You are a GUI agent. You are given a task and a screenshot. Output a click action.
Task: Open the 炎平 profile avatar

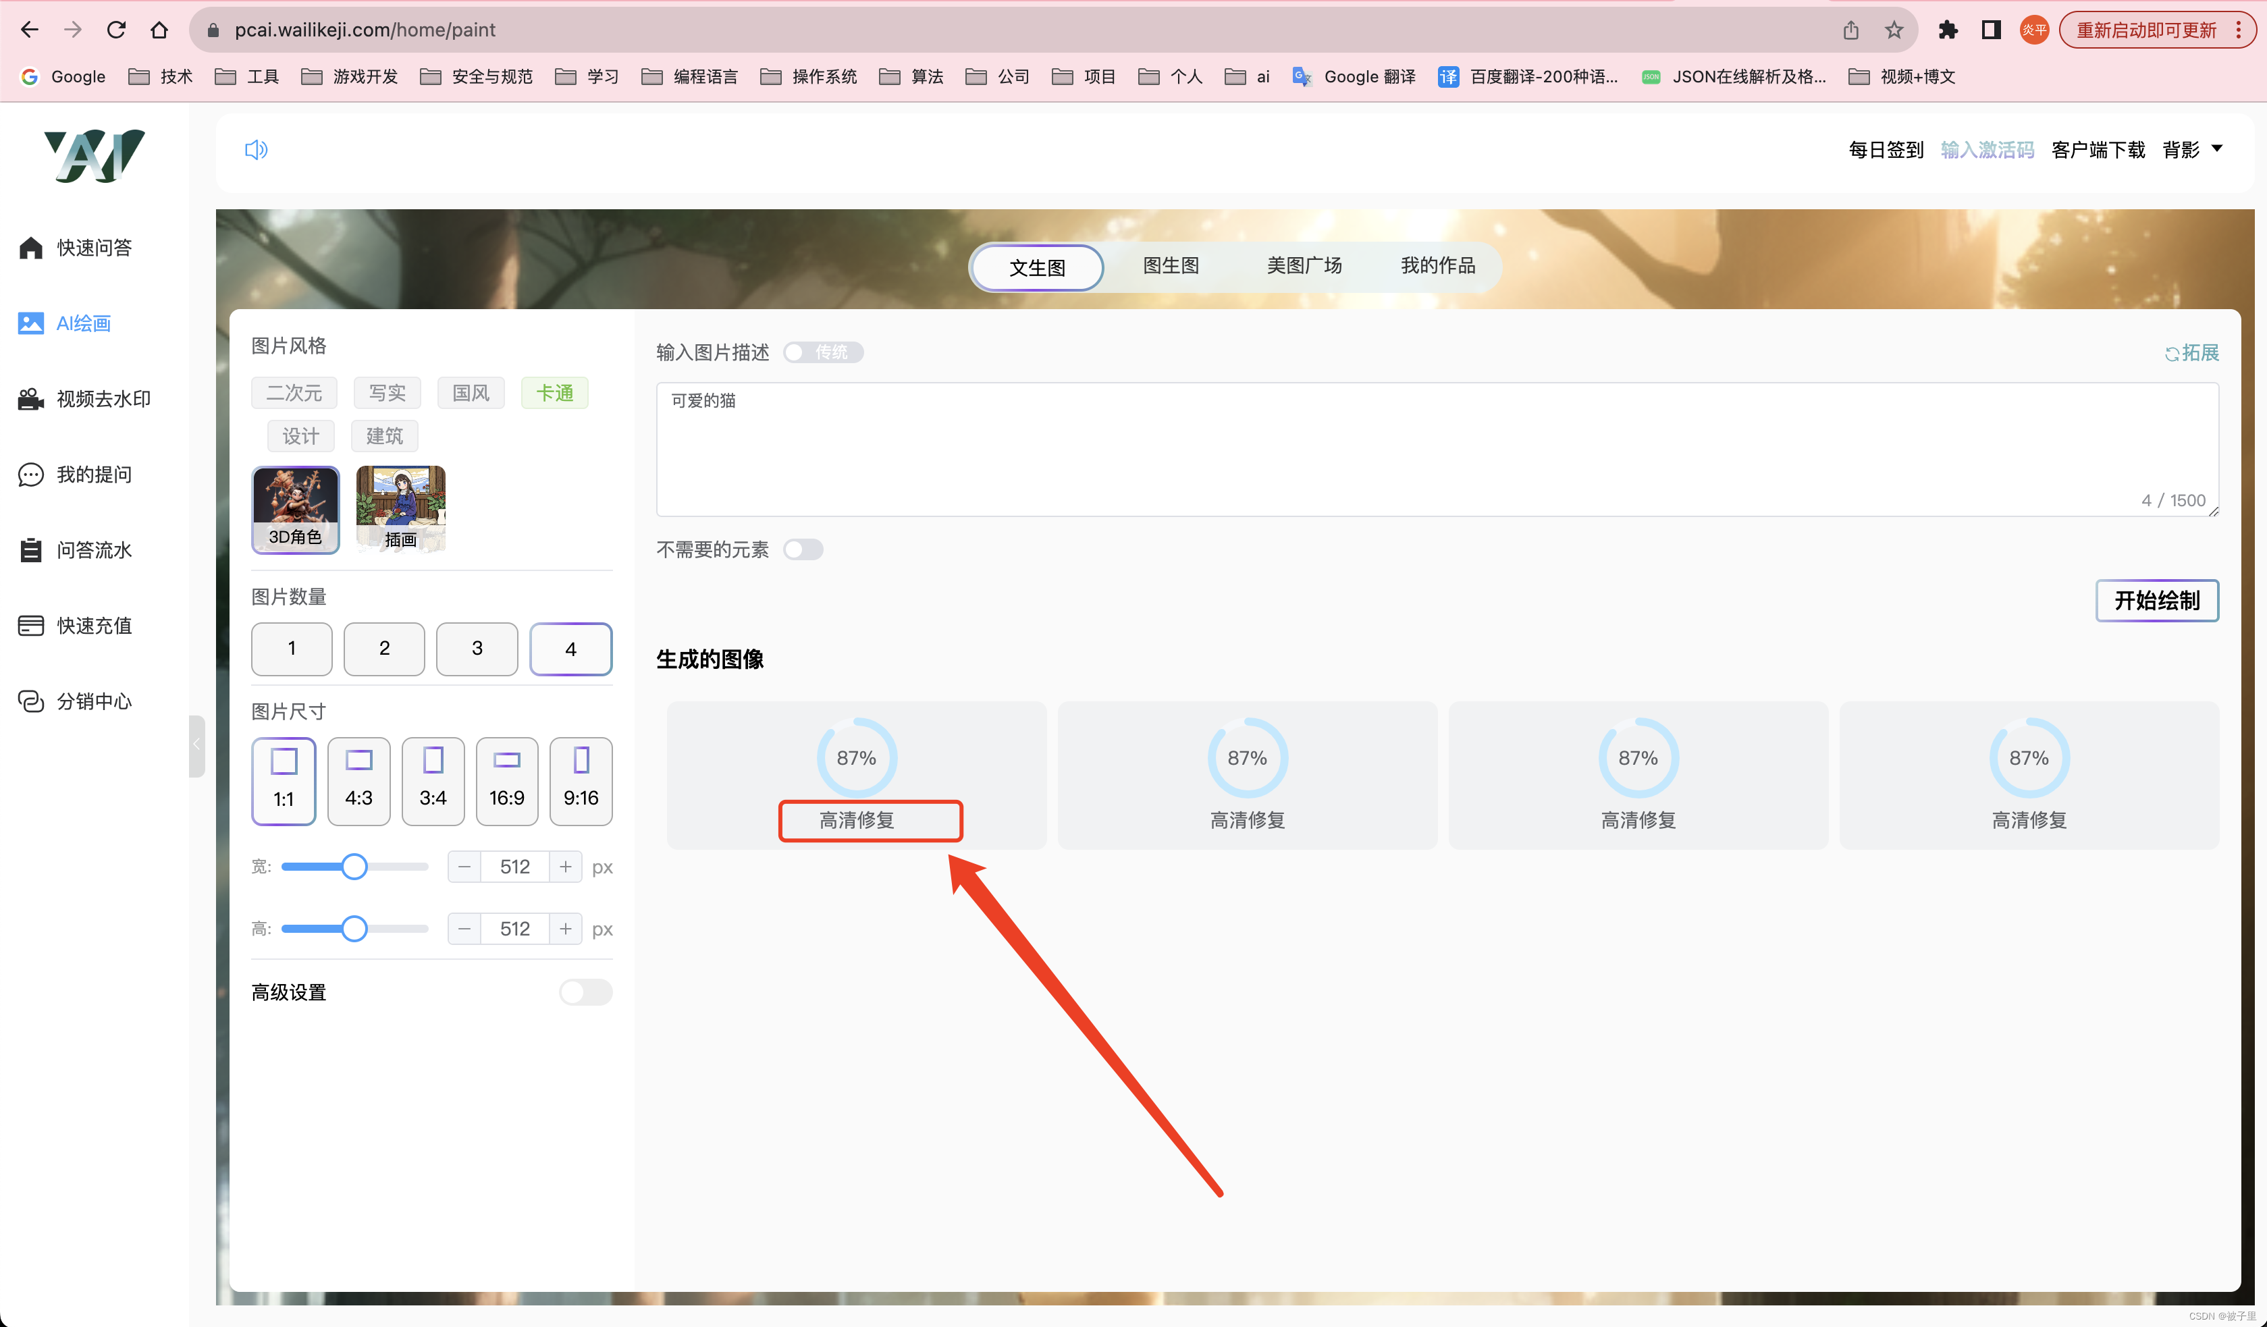coord(2034,30)
